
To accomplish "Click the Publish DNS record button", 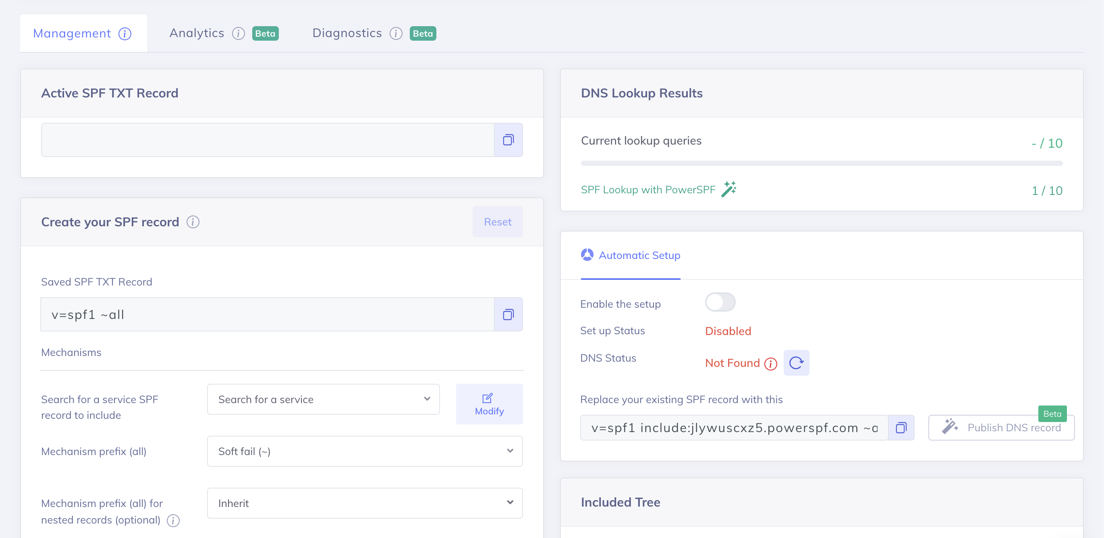I will point(1001,428).
